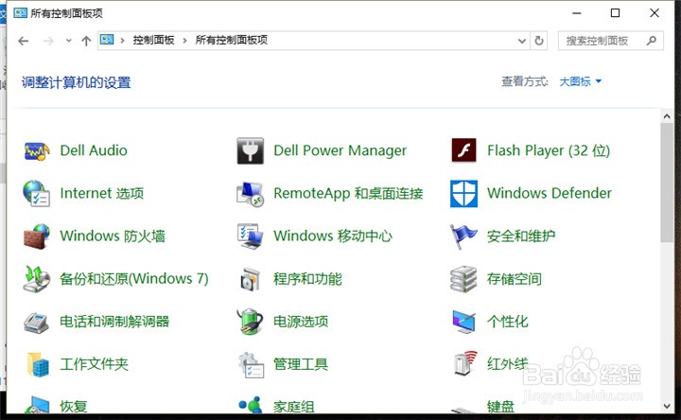
Task: Open the Windows 移动中心 icon
Action: coord(250,236)
